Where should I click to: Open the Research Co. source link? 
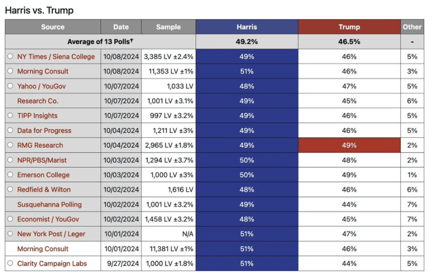[x=38, y=101]
